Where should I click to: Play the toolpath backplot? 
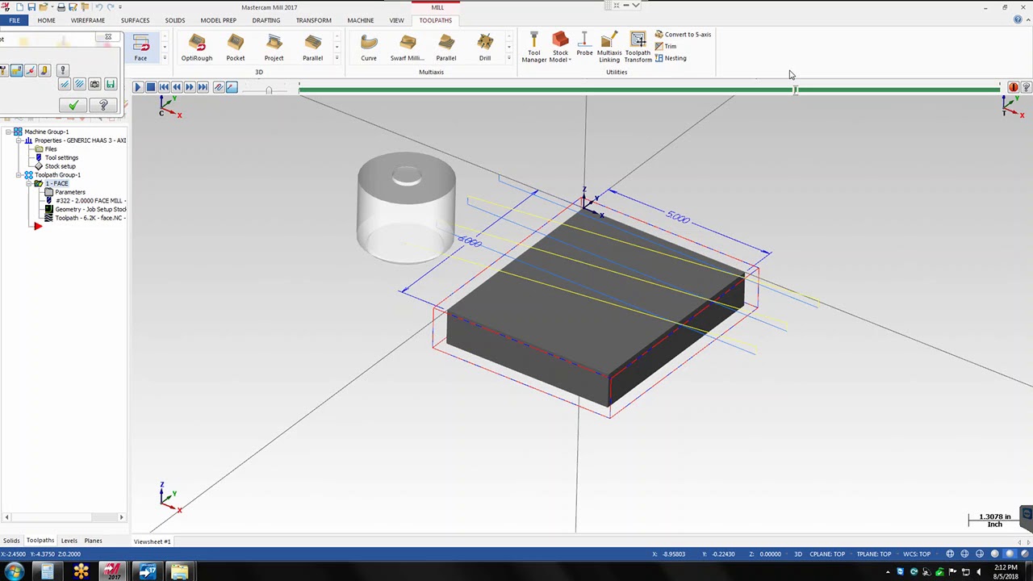137,87
